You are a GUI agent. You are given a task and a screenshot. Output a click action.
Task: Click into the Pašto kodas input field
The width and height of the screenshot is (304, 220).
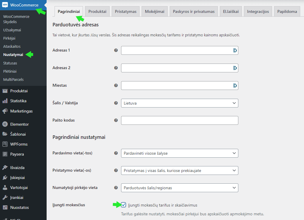(179, 120)
